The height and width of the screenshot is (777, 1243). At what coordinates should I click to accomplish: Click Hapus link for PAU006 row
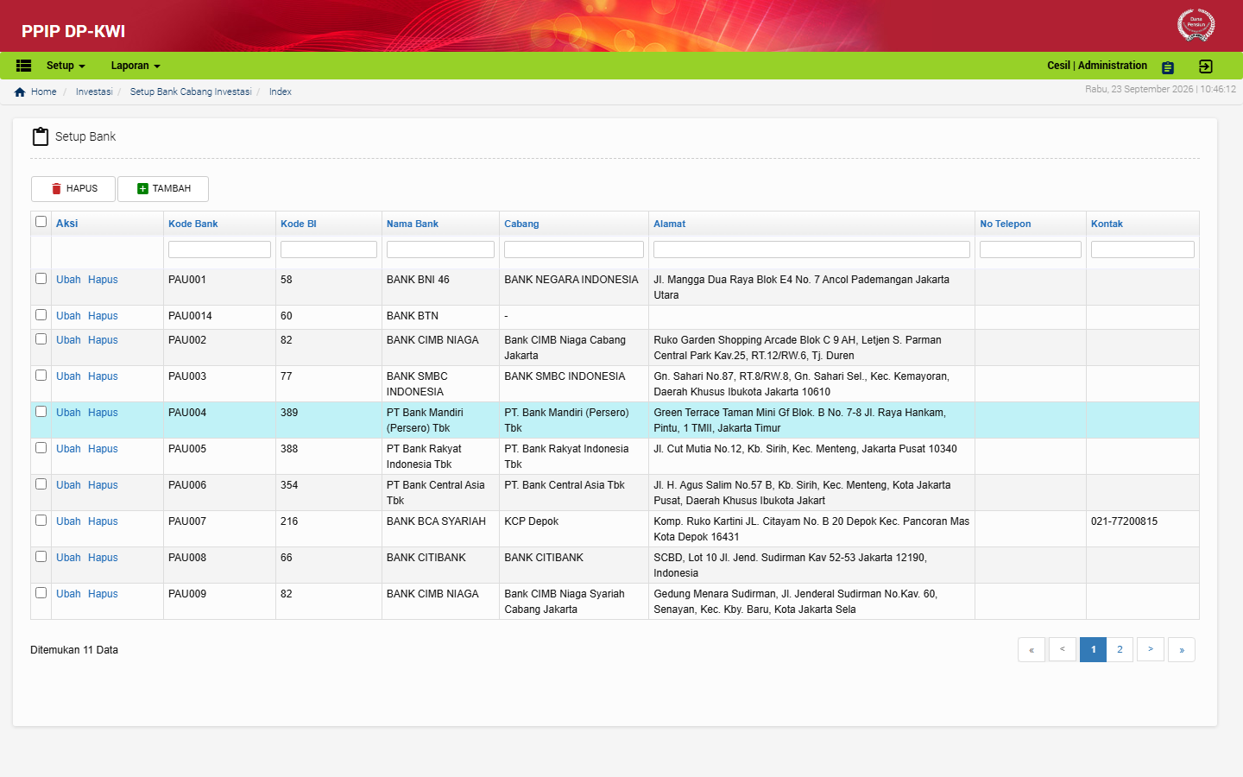[103, 485]
